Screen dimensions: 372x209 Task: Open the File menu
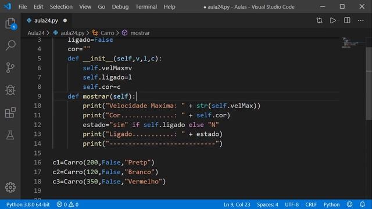click(x=23, y=6)
